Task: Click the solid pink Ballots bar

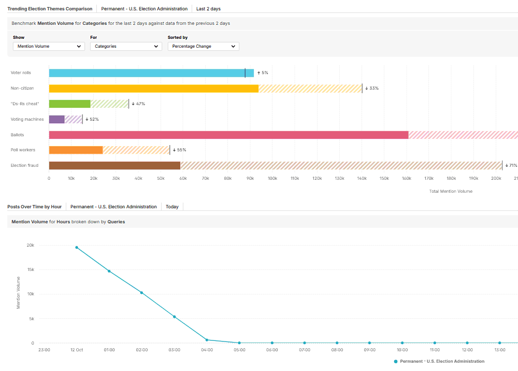Action: pyautogui.click(x=228, y=135)
